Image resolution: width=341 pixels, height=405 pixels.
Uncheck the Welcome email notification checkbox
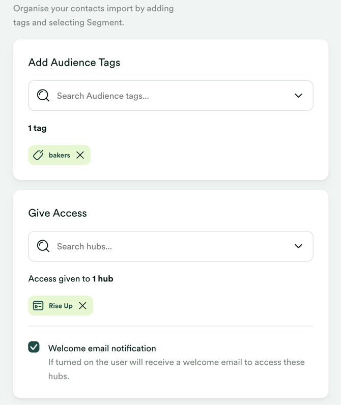tap(34, 347)
